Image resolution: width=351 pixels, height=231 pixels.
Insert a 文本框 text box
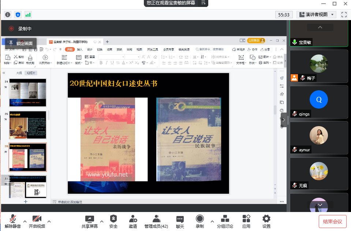coord(241,60)
